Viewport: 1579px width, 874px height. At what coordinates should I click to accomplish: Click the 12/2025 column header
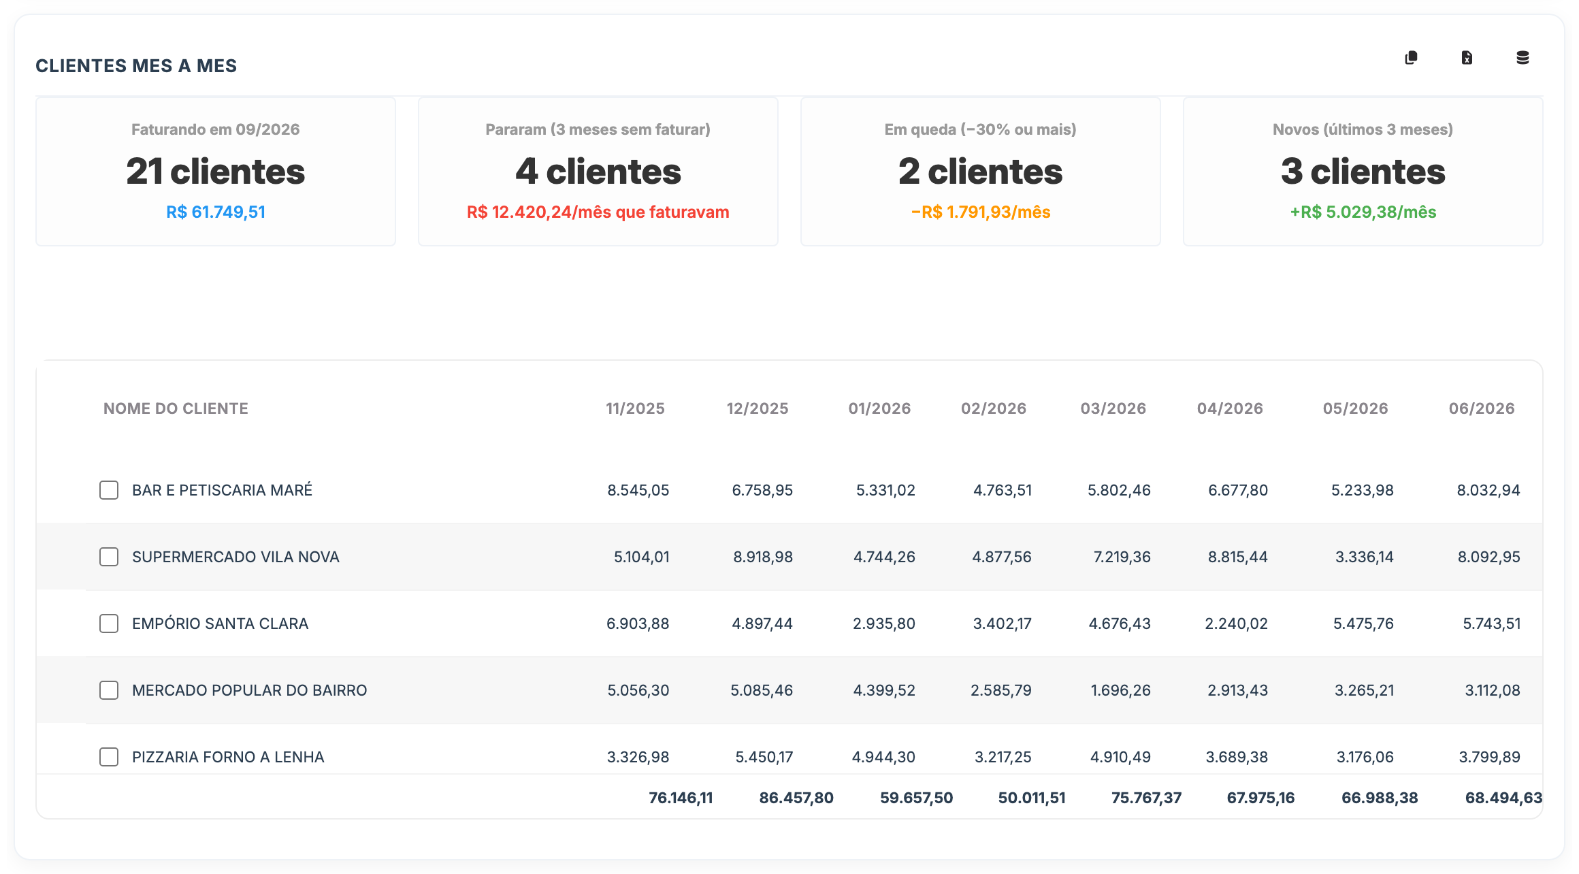tap(758, 408)
